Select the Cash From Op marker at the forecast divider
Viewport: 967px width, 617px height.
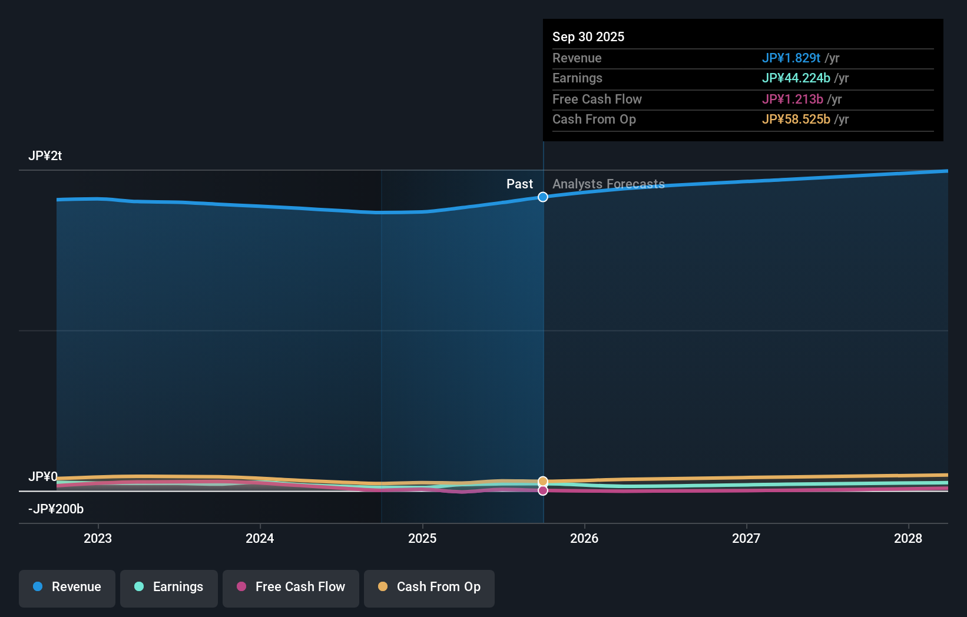[542, 481]
